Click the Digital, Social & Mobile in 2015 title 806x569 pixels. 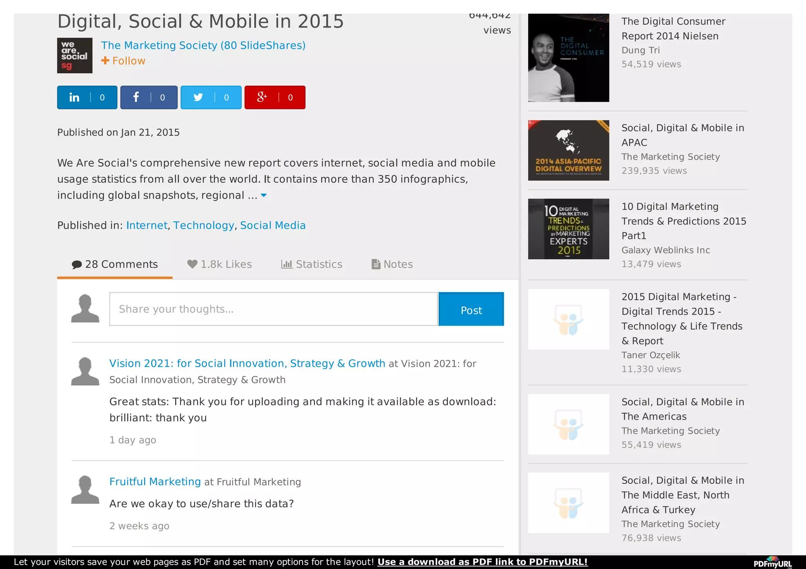tap(201, 22)
